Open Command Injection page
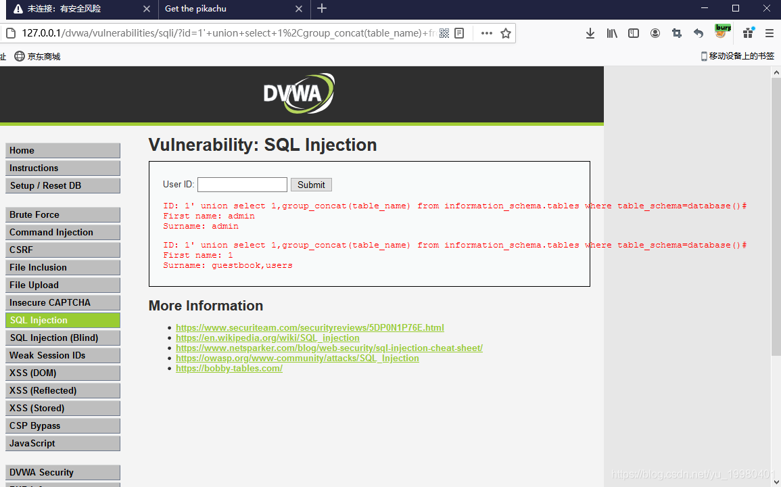 pyautogui.click(x=63, y=232)
